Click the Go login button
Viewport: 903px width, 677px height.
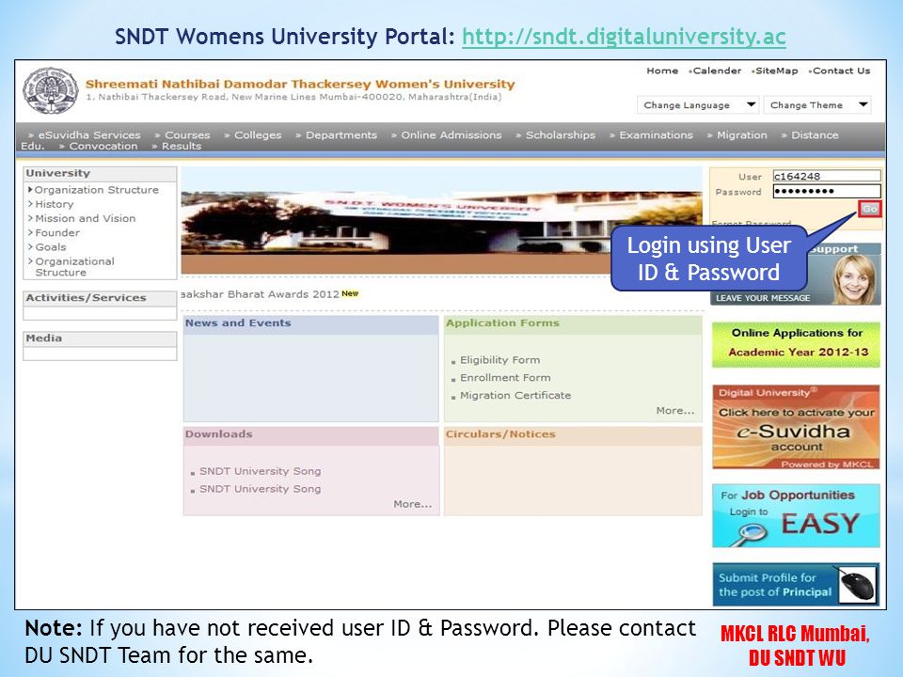coord(869,209)
